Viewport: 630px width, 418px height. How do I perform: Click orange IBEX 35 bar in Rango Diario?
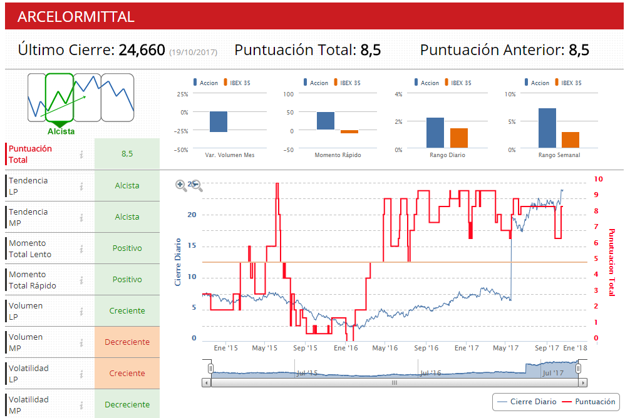pos(459,138)
